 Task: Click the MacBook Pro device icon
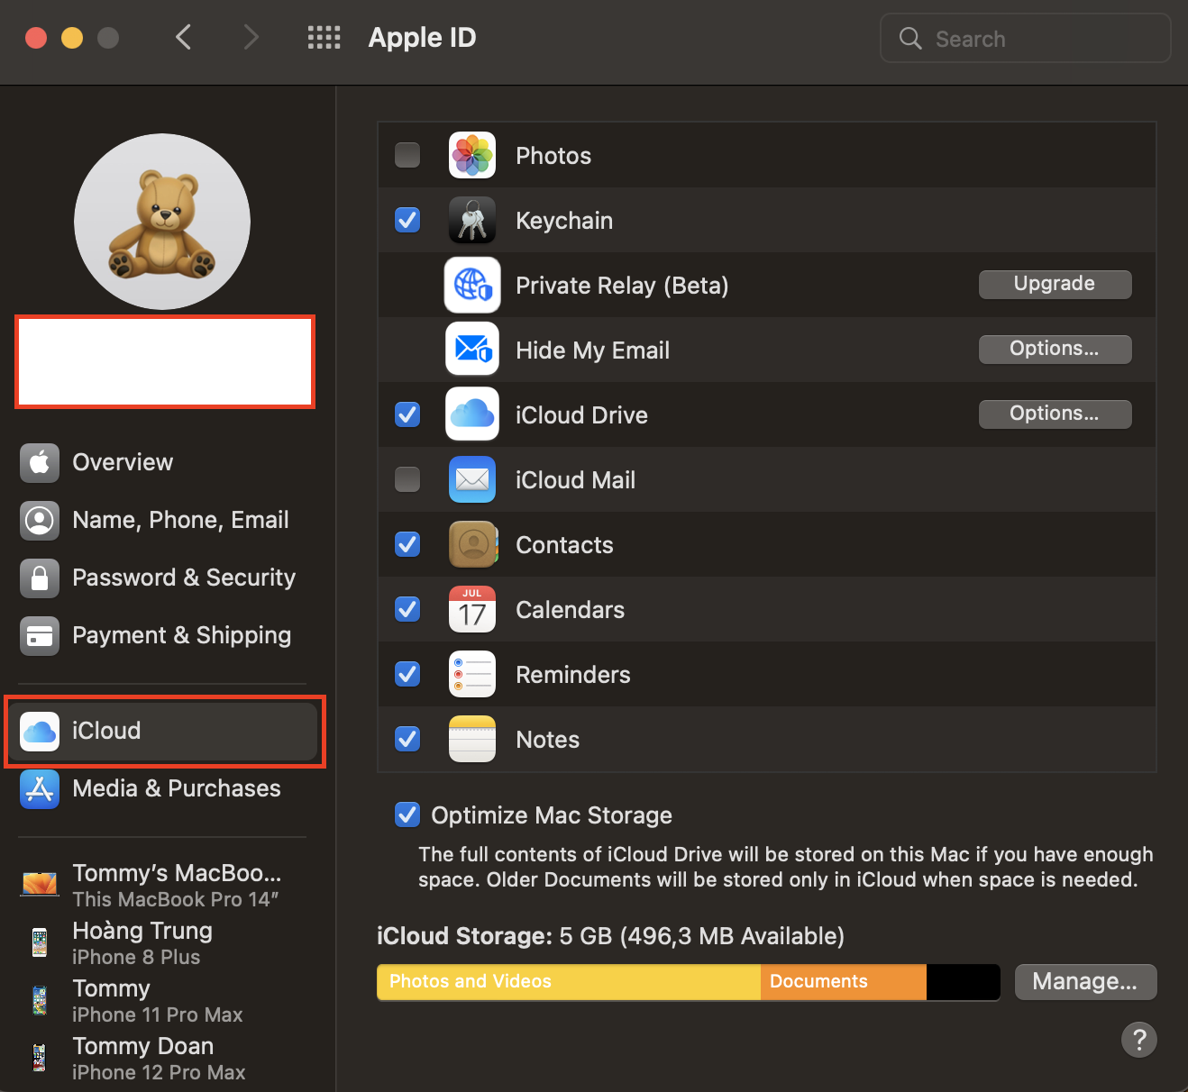[x=40, y=885]
